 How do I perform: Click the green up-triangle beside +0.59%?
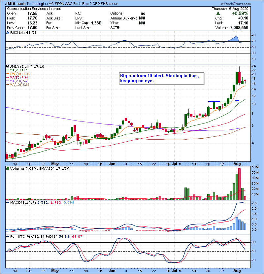click(x=218, y=14)
